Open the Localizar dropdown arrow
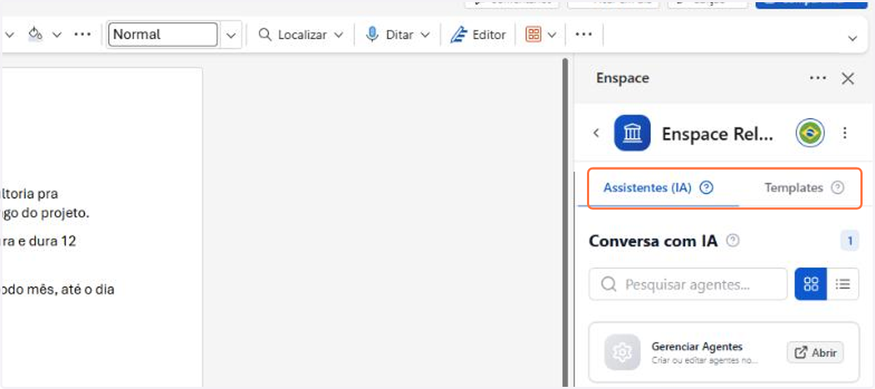875x389 pixels. (x=338, y=34)
